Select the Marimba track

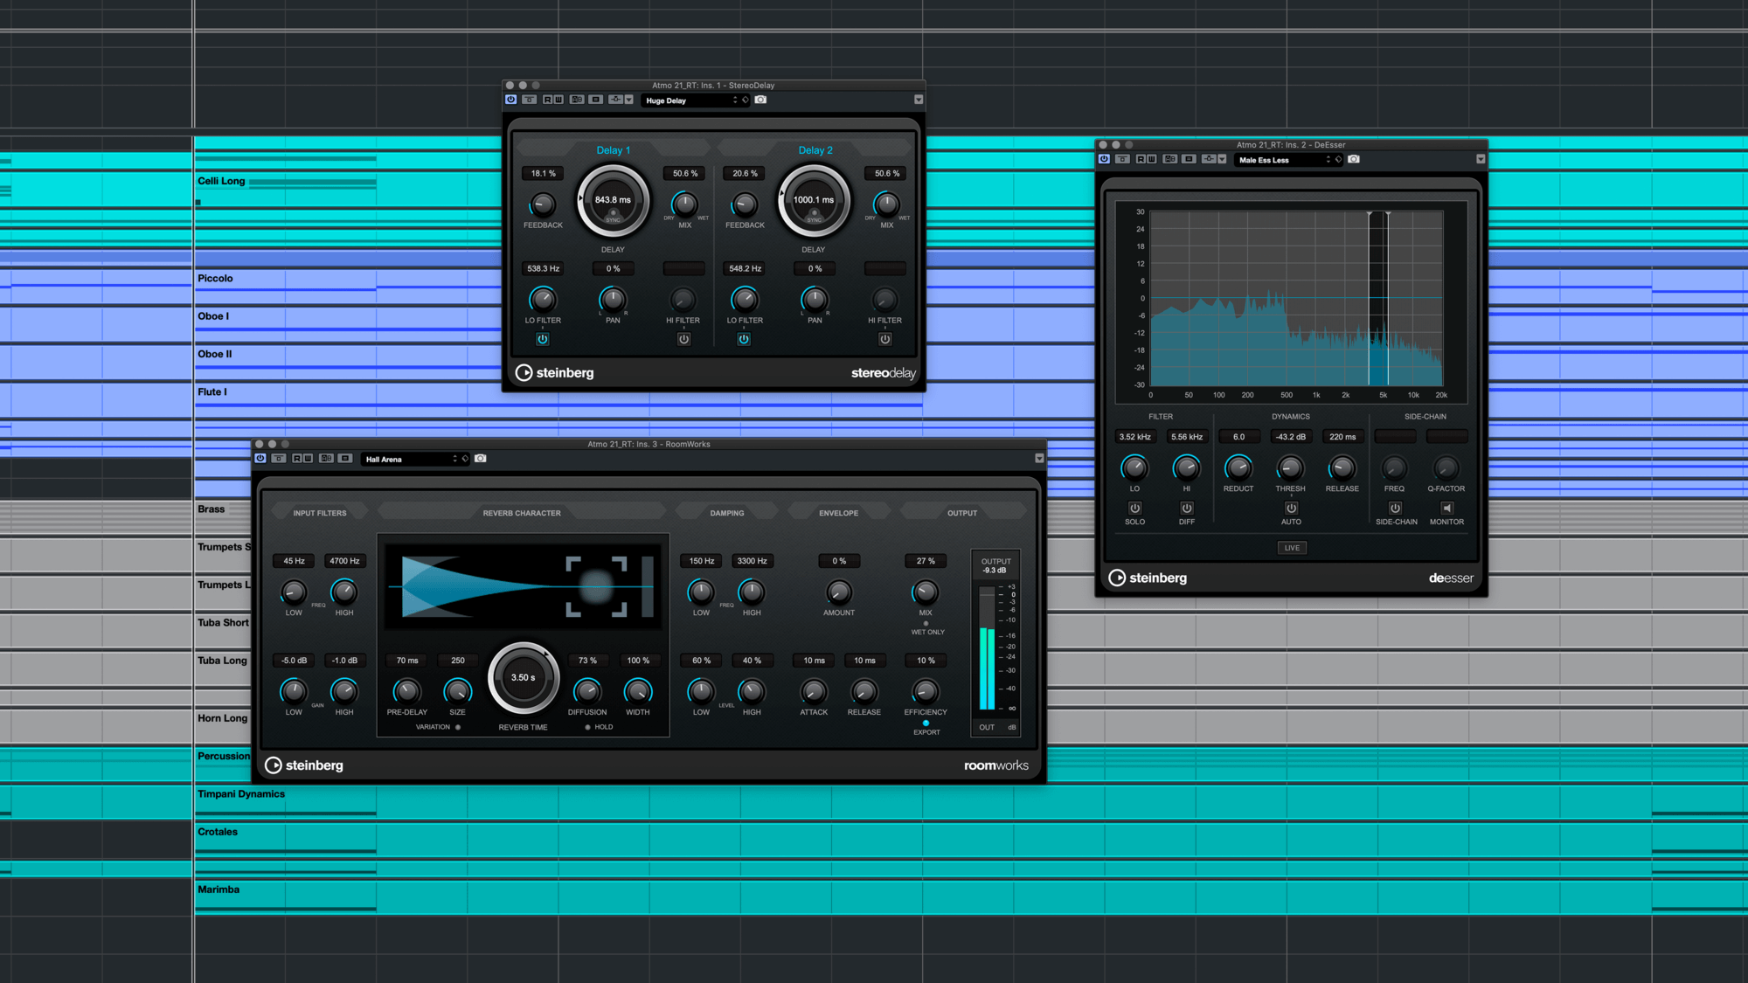tap(218, 890)
